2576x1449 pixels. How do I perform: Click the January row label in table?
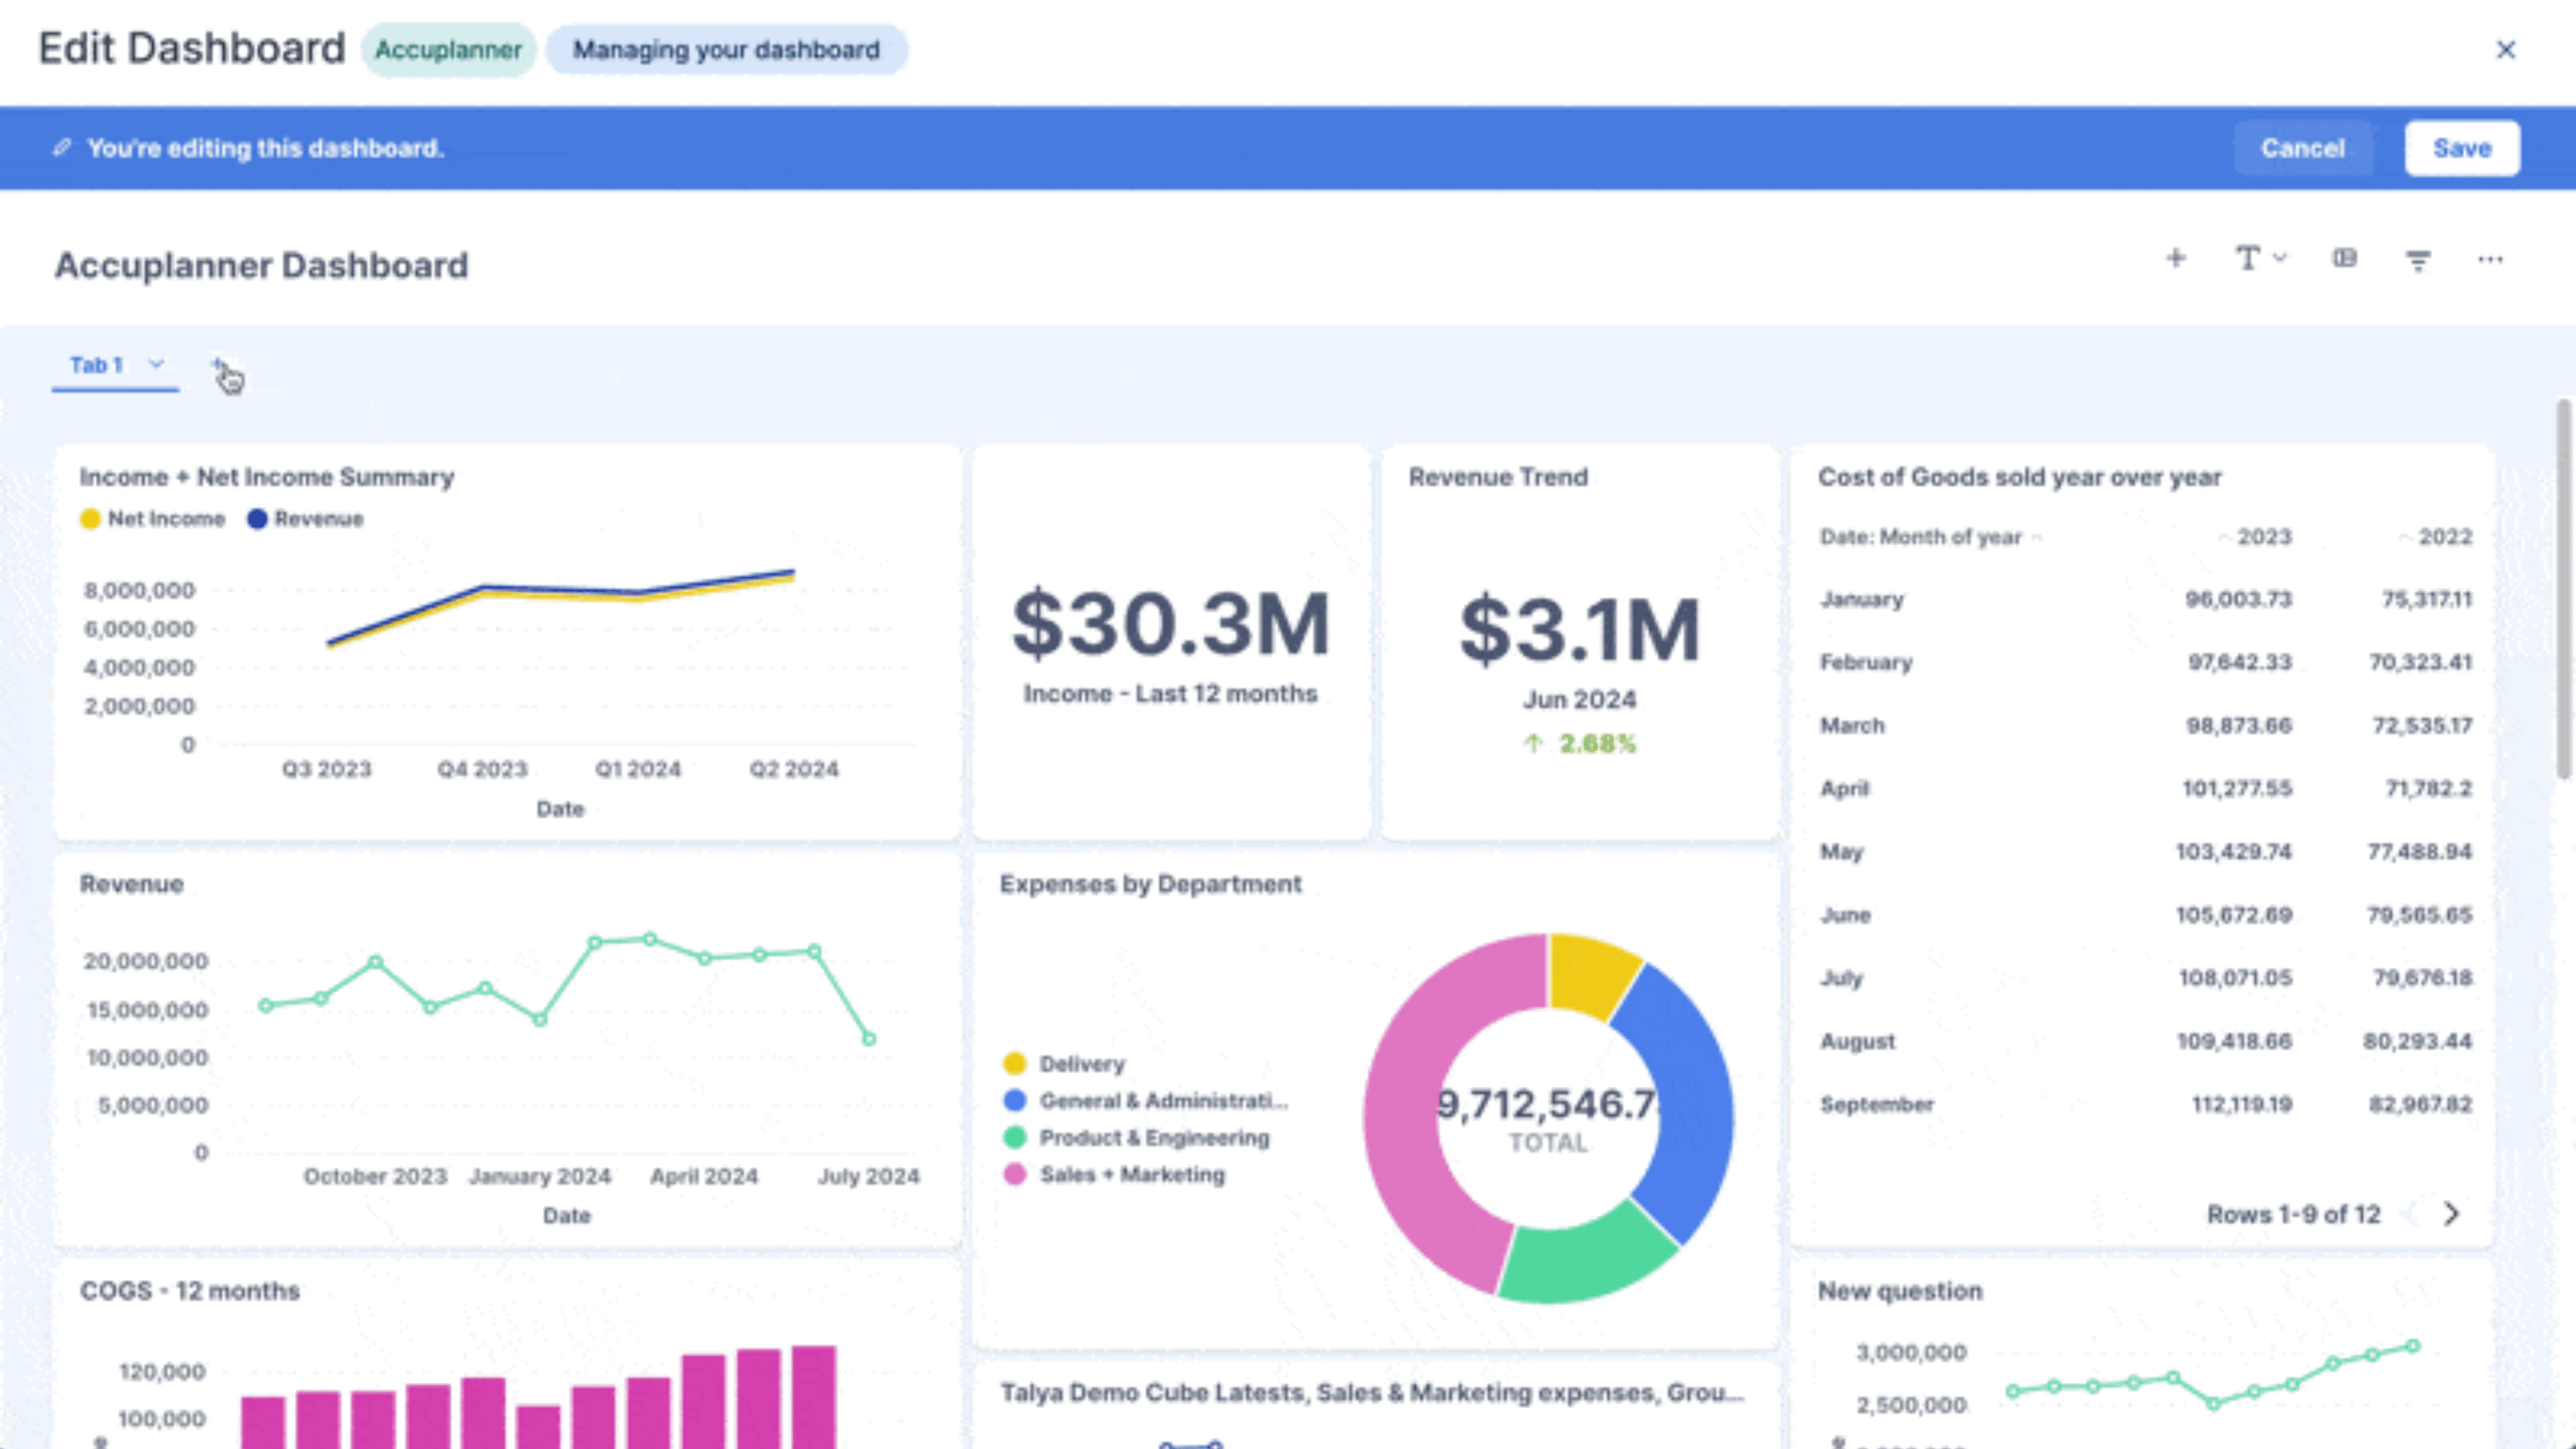1862,599
